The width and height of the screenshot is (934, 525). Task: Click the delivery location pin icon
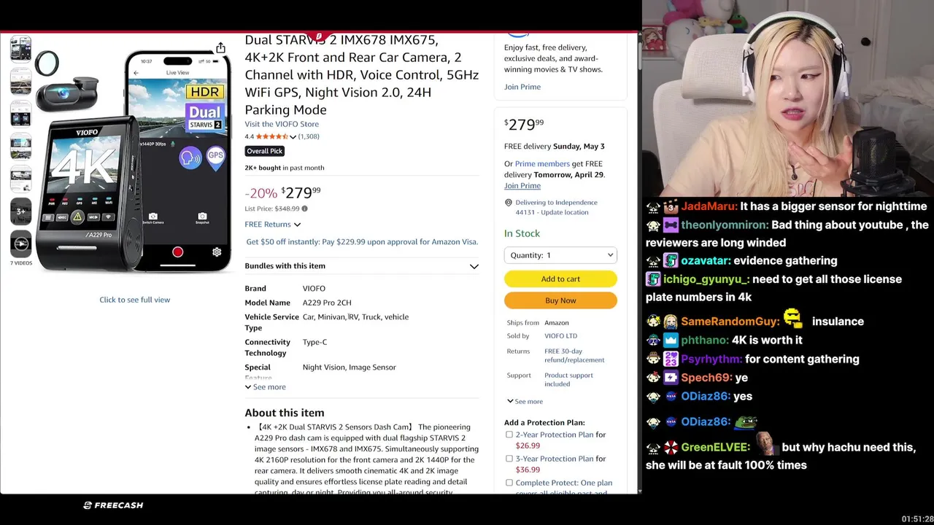(x=509, y=203)
